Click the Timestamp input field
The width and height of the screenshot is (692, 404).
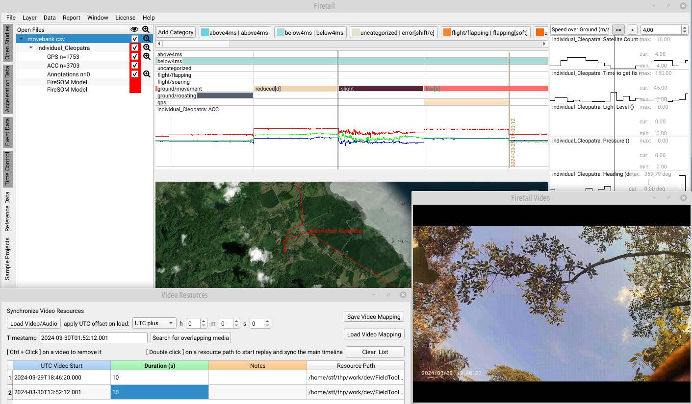click(x=93, y=337)
